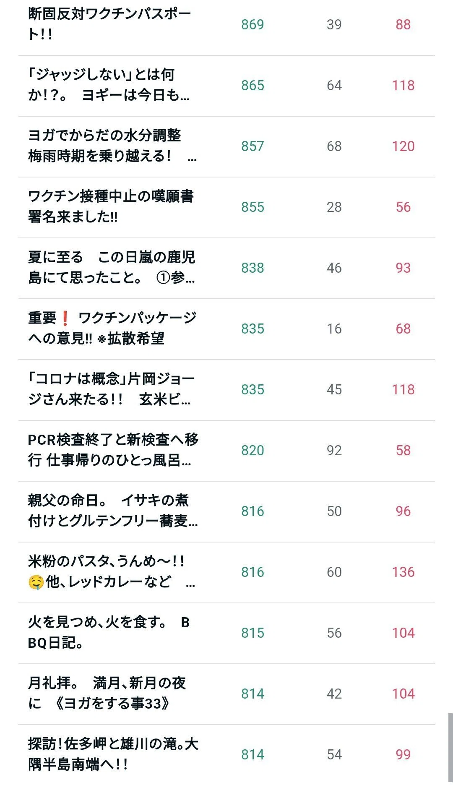
Task: Click the red exclamation emoji in 重要 title
Action: 65,318
